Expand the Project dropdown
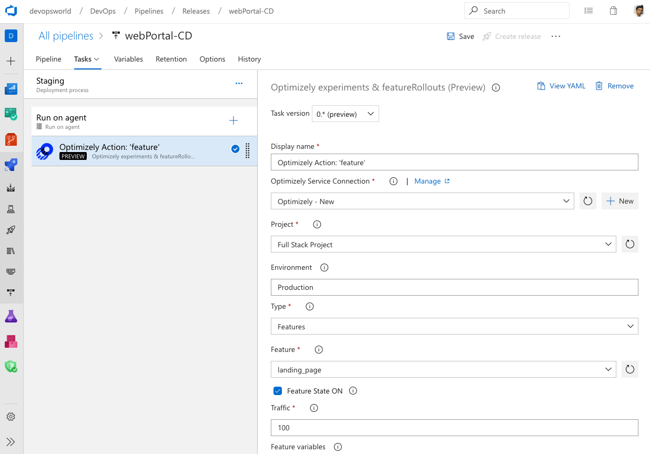This screenshot has width=650, height=454. tap(443, 245)
